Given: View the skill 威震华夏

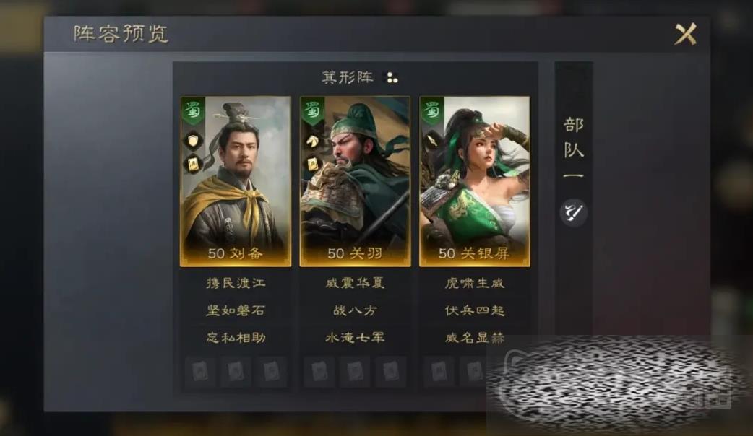Looking at the screenshot, I should 355,283.
